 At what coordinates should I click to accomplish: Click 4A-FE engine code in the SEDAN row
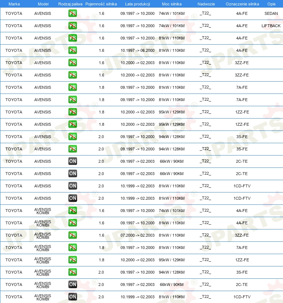(242, 13)
